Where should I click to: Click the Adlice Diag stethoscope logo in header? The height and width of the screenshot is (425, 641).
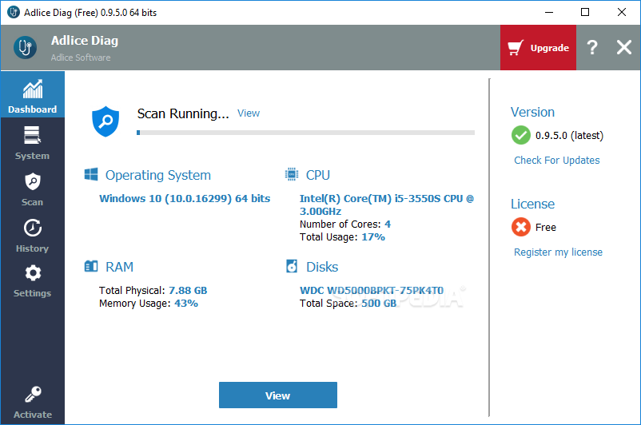(25, 47)
